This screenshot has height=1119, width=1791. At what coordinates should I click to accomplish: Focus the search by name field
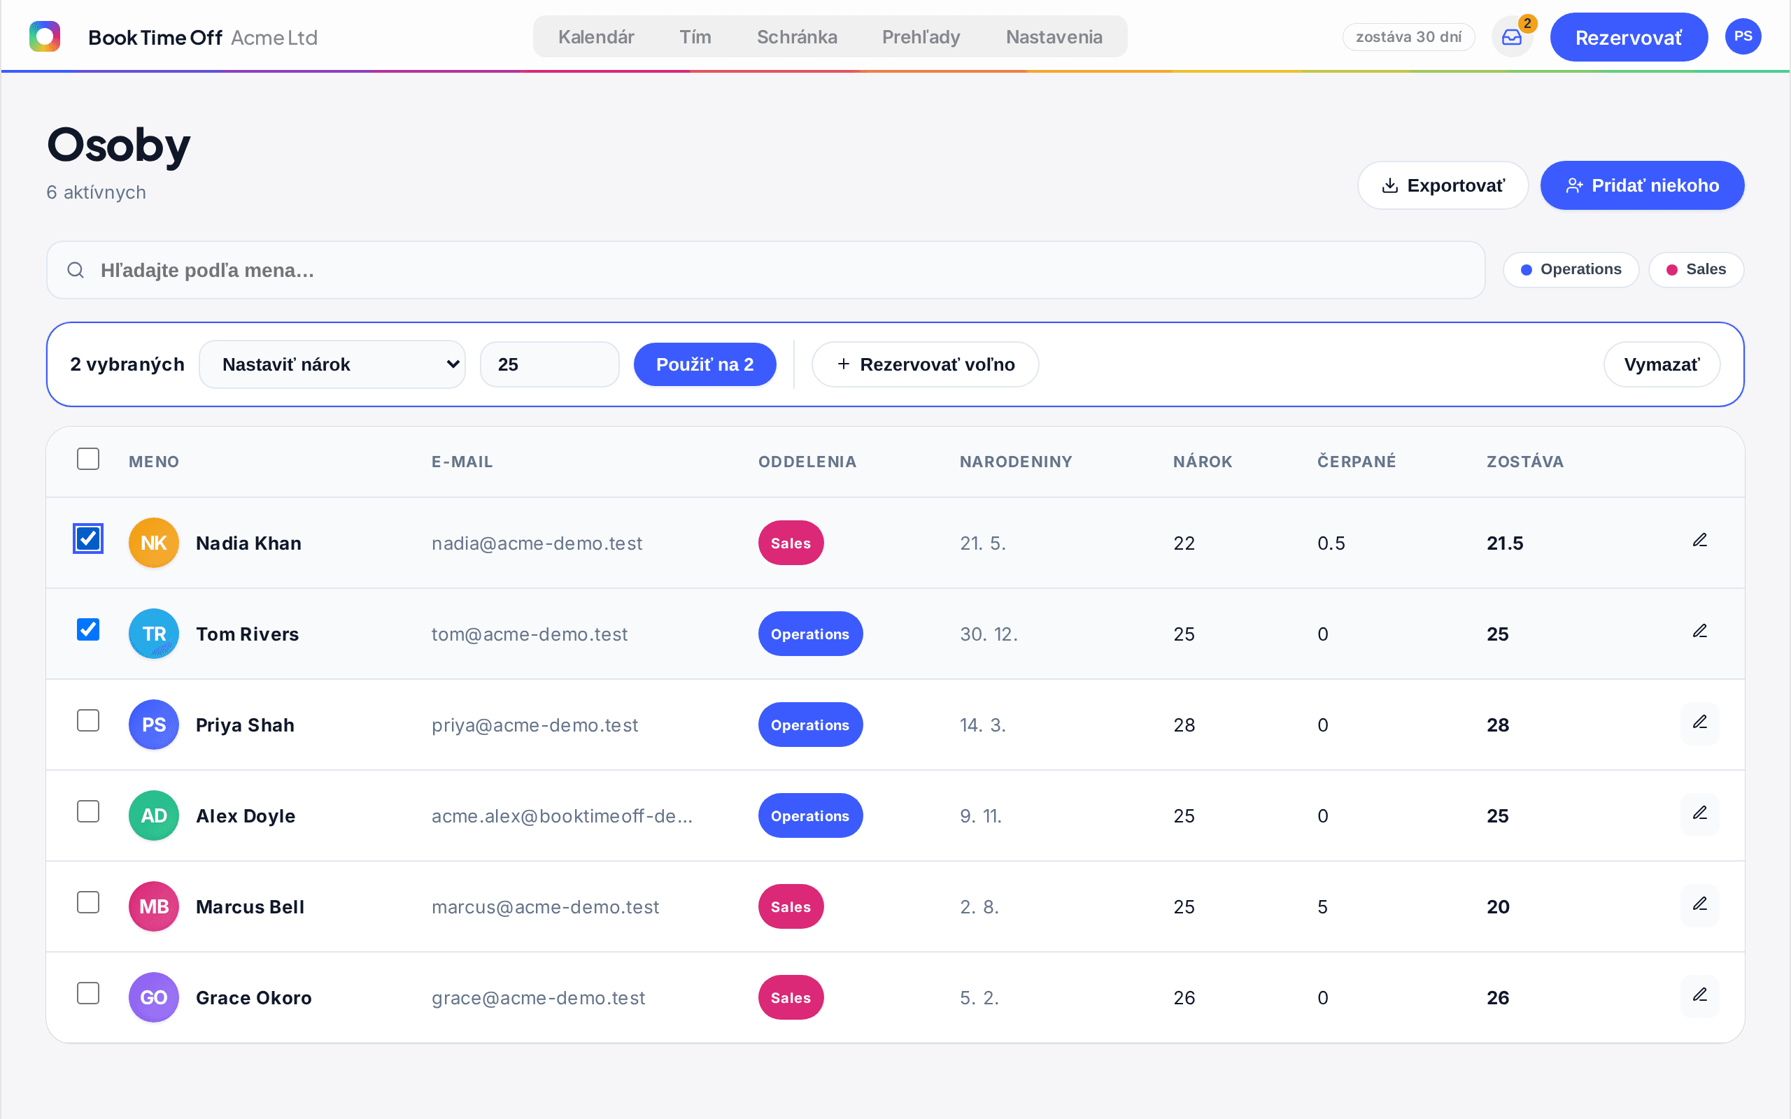point(765,270)
